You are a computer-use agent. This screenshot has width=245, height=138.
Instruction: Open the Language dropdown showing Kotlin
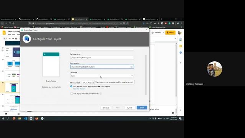102,76
